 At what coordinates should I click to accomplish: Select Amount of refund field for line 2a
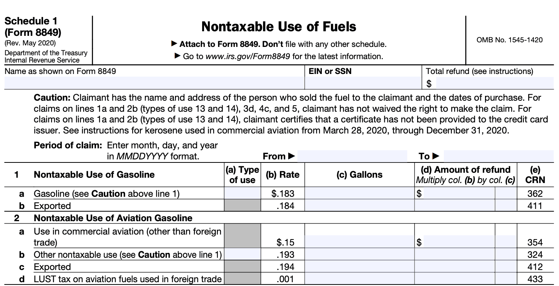[x=459, y=242]
